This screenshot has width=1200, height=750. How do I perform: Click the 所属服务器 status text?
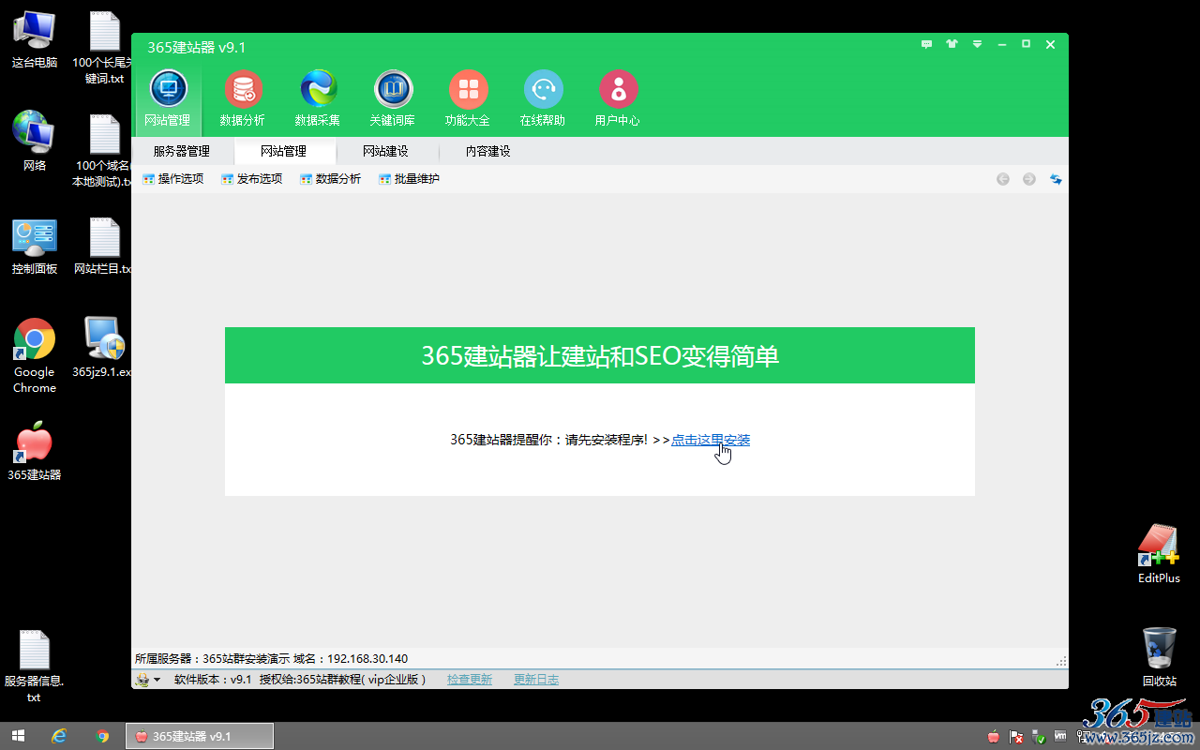(272, 659)
